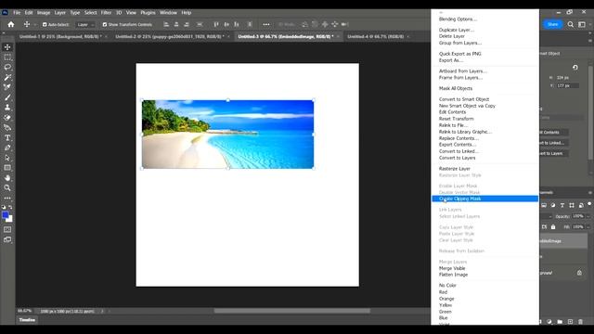This screenshot has width=594, height=334.
Task: Select the Rectangle shape tool
Action: pos(7,168)
